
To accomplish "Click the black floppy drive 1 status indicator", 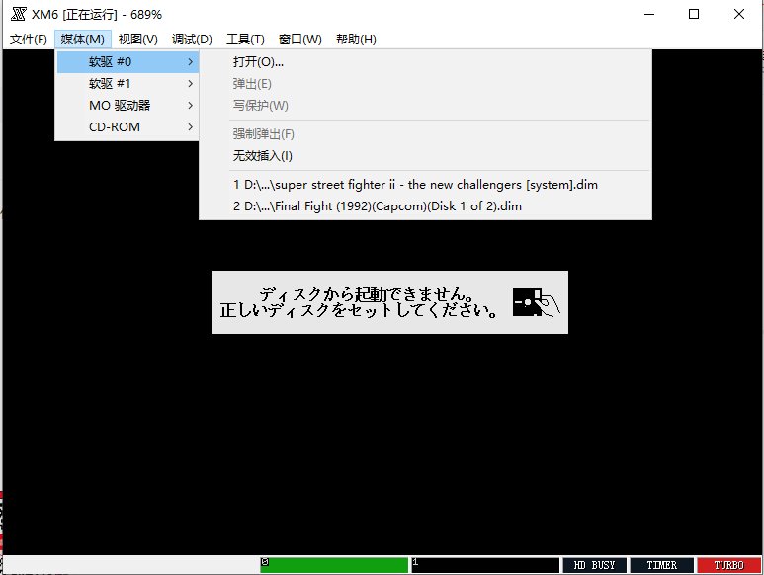I will click(484, 565).
